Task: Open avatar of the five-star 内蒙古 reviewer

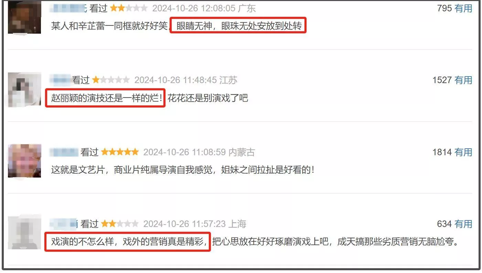Action: (x=24, y=161)
